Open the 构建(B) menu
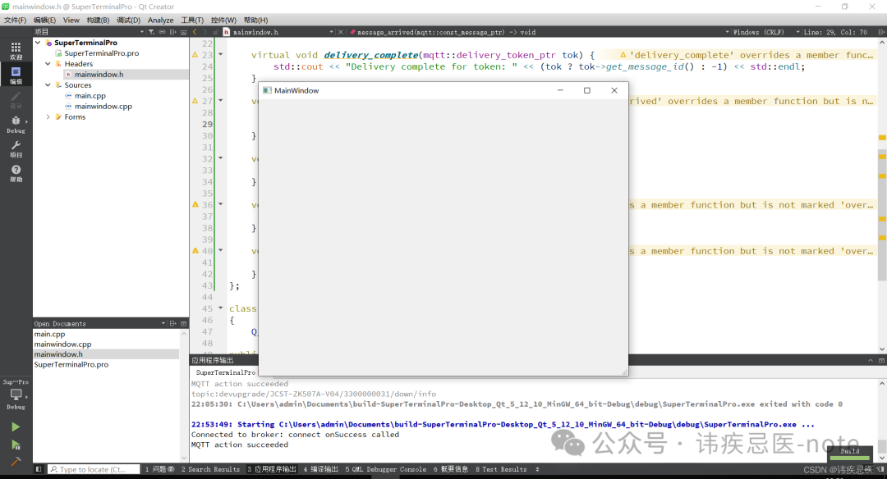 click(x=98, y=20)
